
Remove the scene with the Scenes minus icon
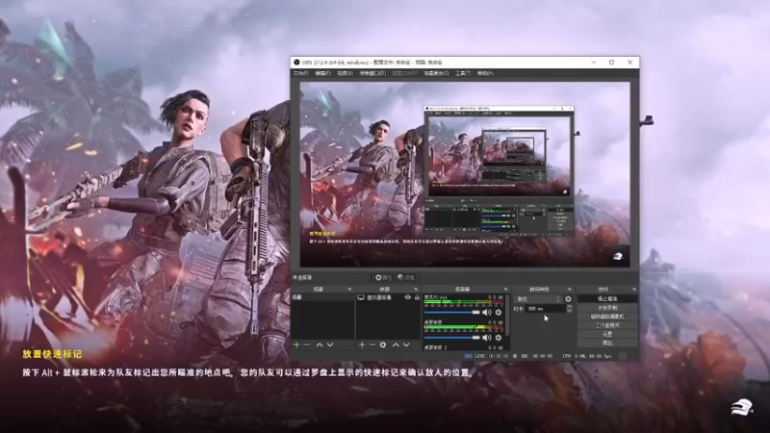307,345
